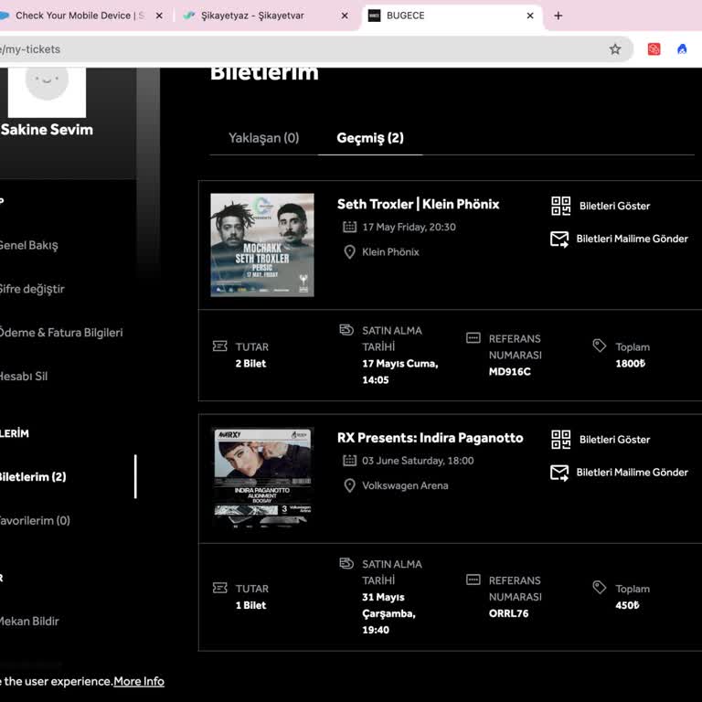Click envelope icon for Indira Paganotto tickets

click(559, 473)
